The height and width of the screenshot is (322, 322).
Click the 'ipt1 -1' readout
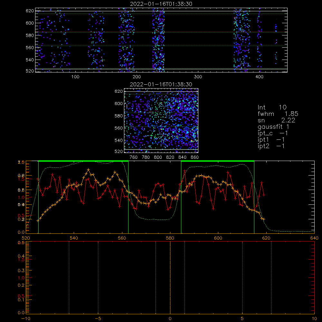coord(271,140)
